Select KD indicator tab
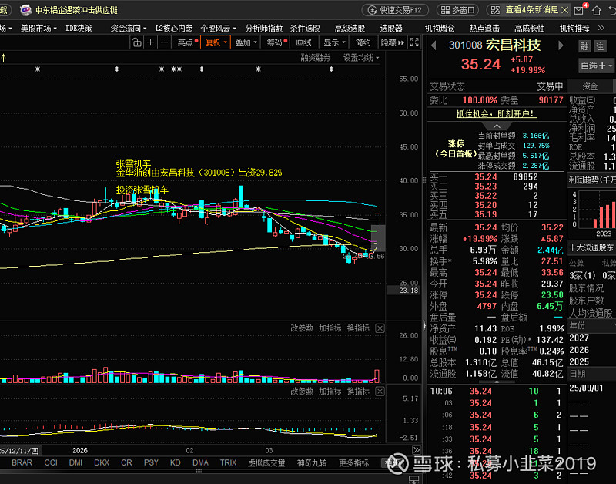This screenshot has height=484, width=616. pos(176,462)
